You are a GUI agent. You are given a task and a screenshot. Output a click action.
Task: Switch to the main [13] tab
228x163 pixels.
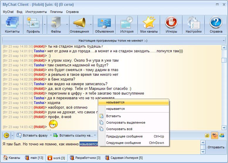(34, 158)
